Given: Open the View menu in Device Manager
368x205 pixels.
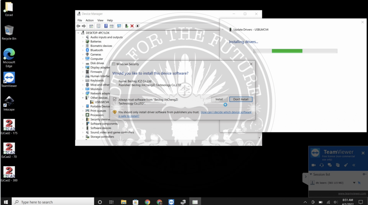Looking at the screenshot, I should (x=100, y=20).
